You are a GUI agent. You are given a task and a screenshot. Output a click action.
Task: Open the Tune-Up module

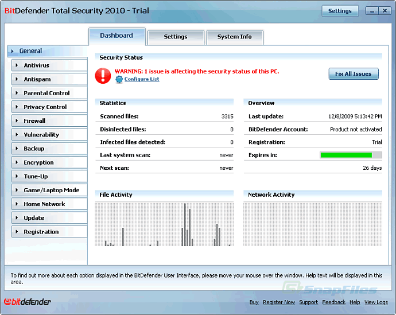point(49,176)
